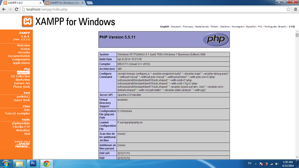This screenshot has height=168, width=299.
Task: Switch language to Português (Brasil)
Action: tap(275, 27)
